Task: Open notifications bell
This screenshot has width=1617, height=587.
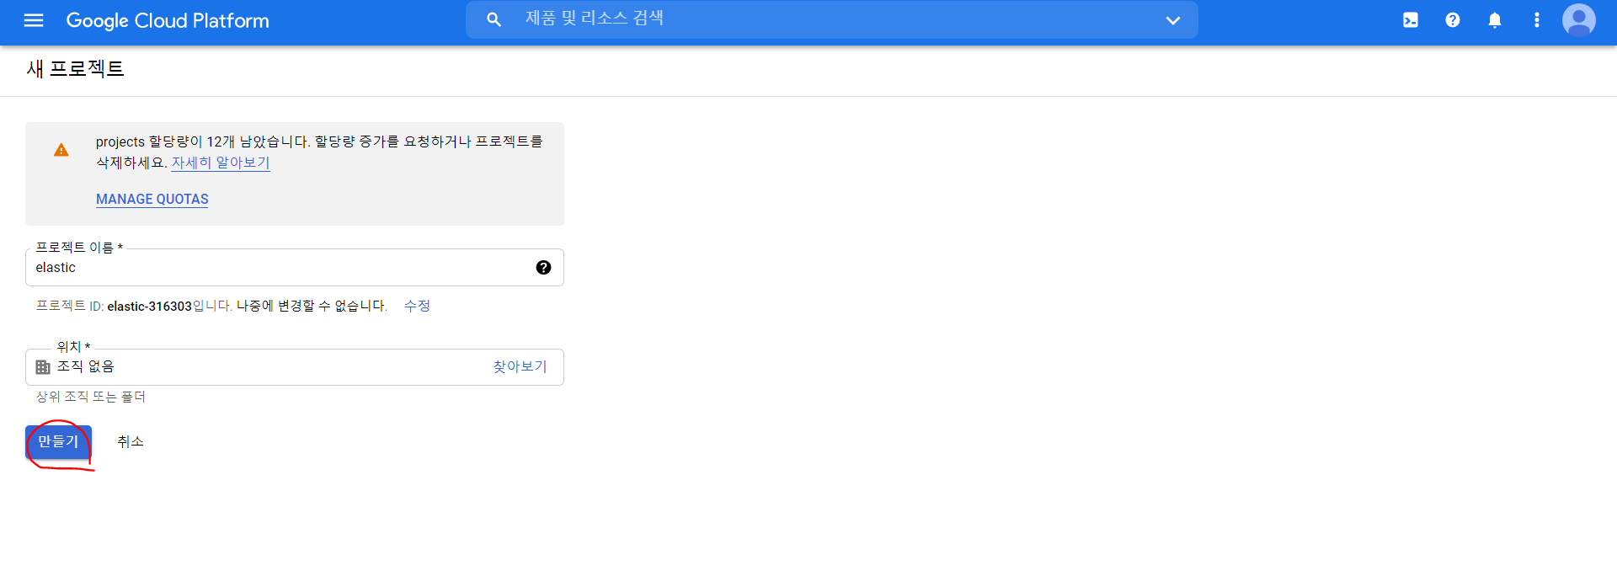Action: pyautogui.click(x=1495, y=20)
